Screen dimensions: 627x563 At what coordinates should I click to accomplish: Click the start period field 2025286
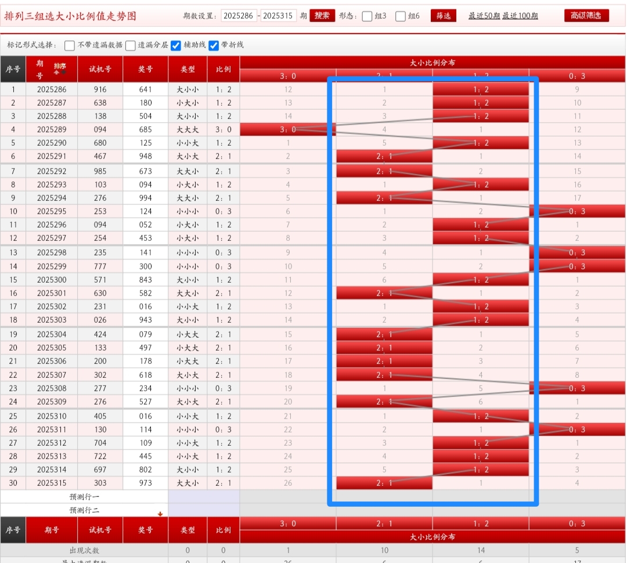[239, 16]
